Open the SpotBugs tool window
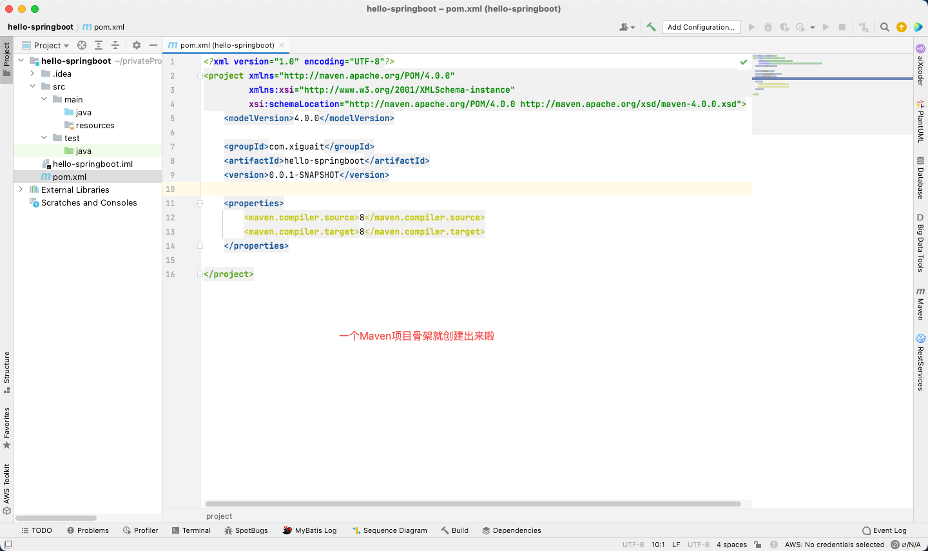Image resolution: width=928 pixels, height=551 pixels. tap(246, 530)
